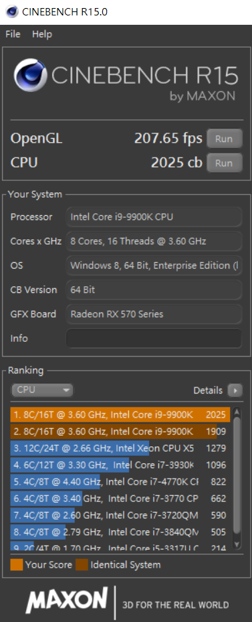Open the Help menu

click(42, 34)
